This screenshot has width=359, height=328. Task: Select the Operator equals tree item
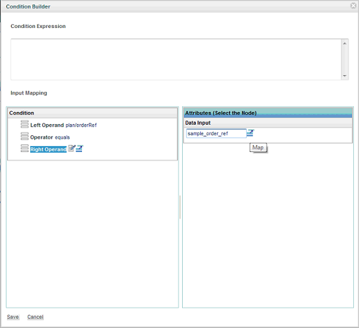50,137
